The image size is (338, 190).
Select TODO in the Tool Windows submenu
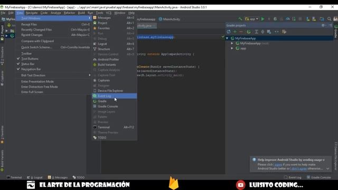point(114,137)
